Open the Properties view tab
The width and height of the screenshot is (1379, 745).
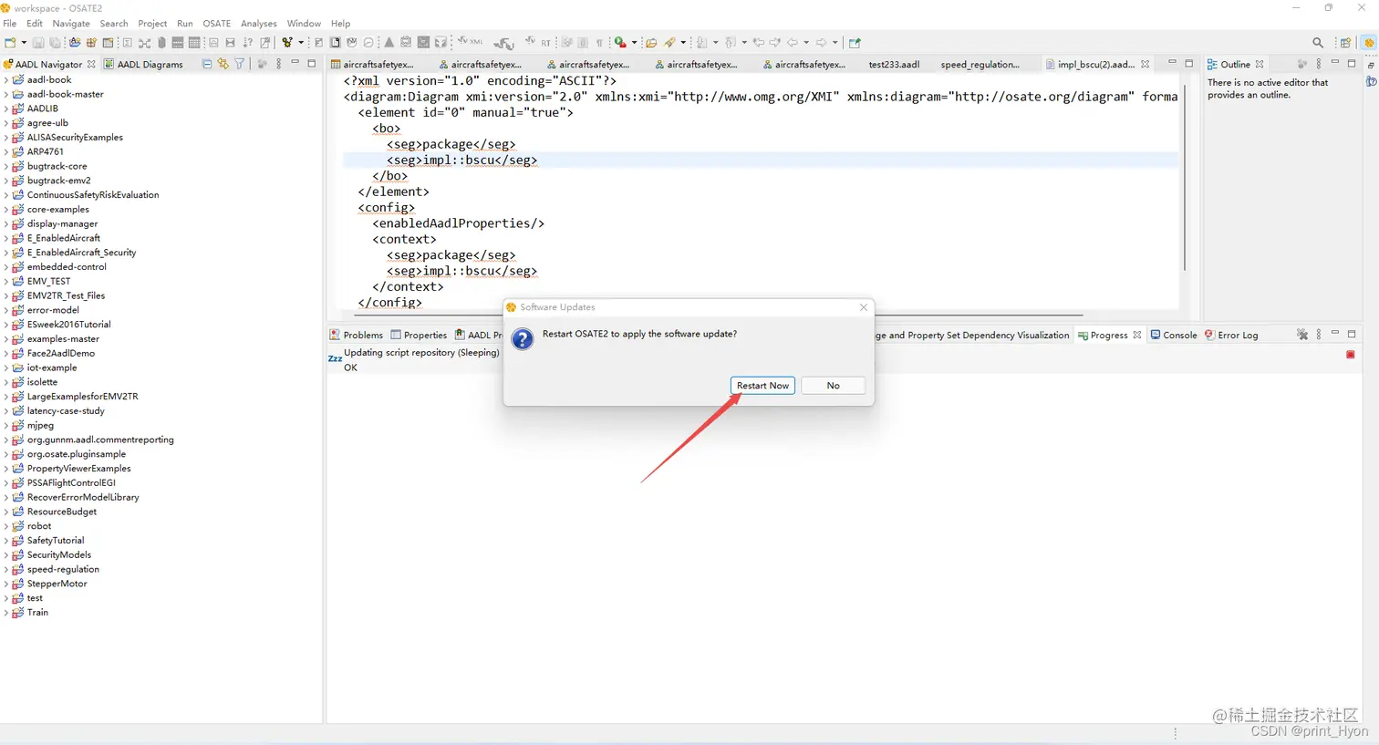[x=419, y=335]
